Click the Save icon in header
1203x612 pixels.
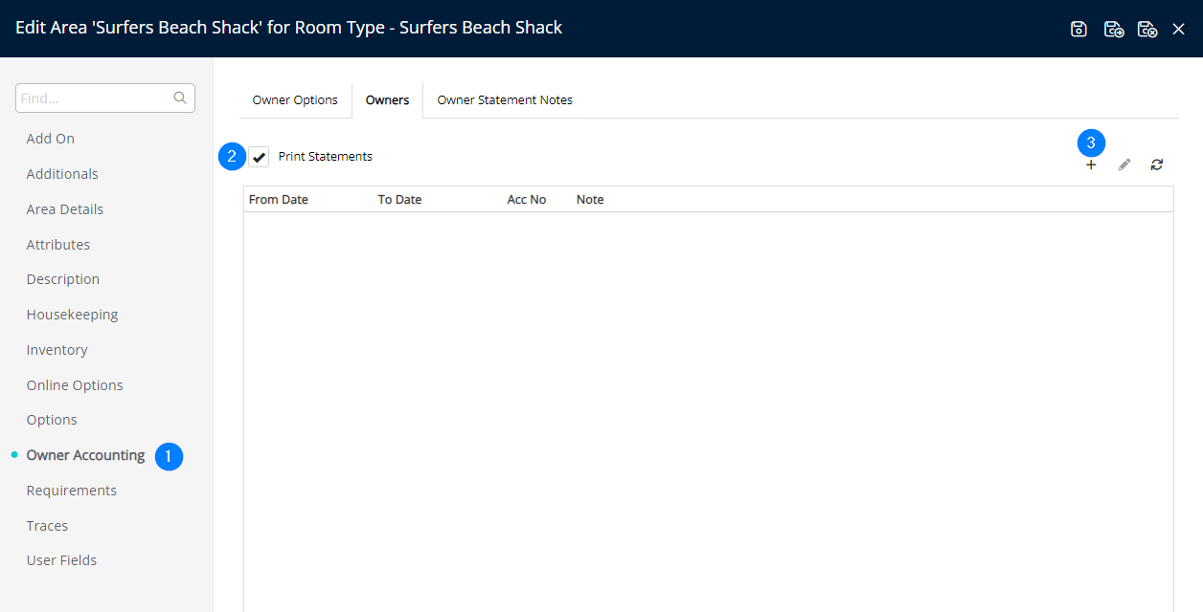click(1078, 29)
